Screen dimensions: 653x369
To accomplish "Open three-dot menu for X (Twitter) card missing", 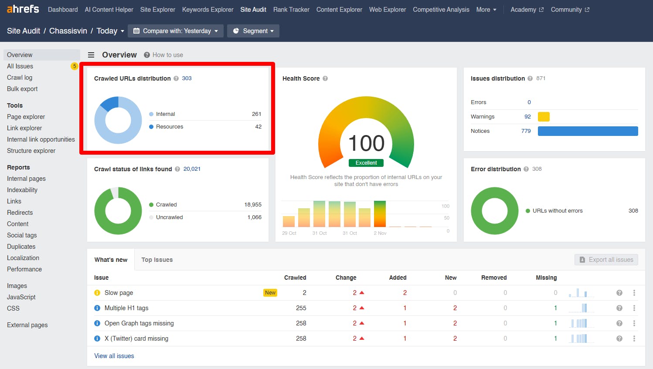I will tap(634, 339).
